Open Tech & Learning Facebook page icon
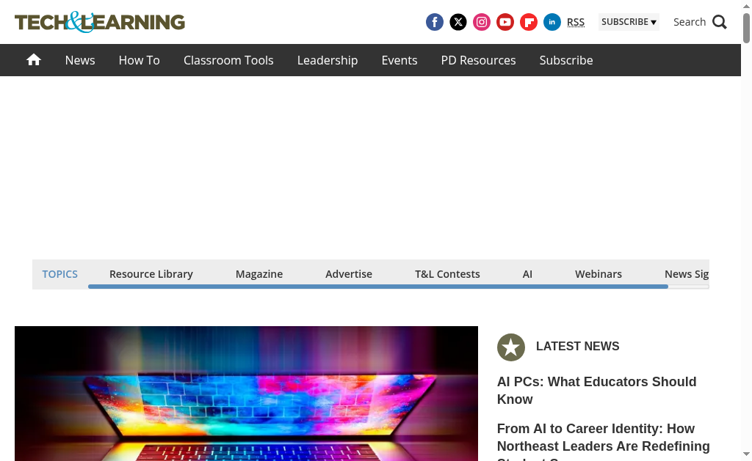This screenshot has height=461, width=752. [435, 22]
